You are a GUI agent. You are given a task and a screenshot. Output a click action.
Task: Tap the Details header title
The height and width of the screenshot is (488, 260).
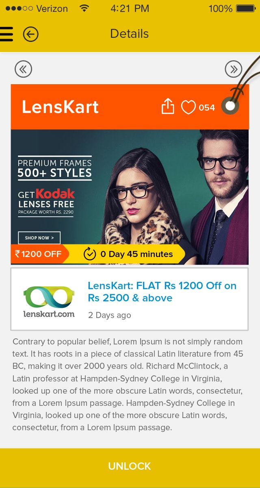[x=130, y=34]
